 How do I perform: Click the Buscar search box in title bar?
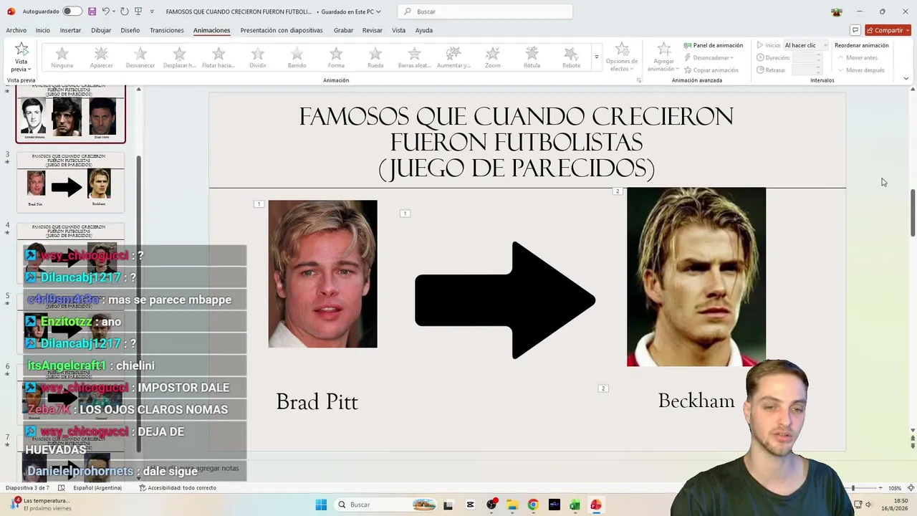[x=485, y=11]
